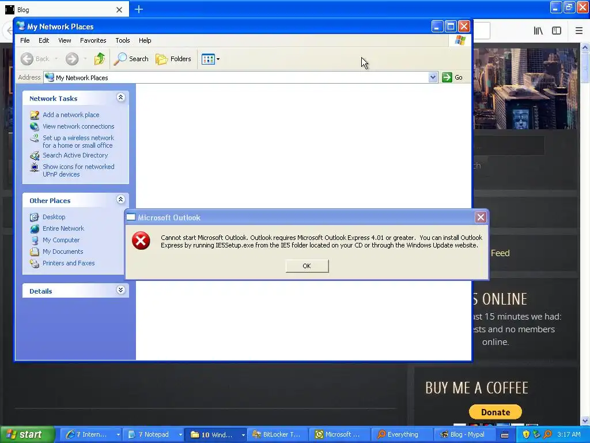This screenshot has height=443, width=590.
Task: Click the Search Active Directory icon
Action: click(x=34, y=156)
